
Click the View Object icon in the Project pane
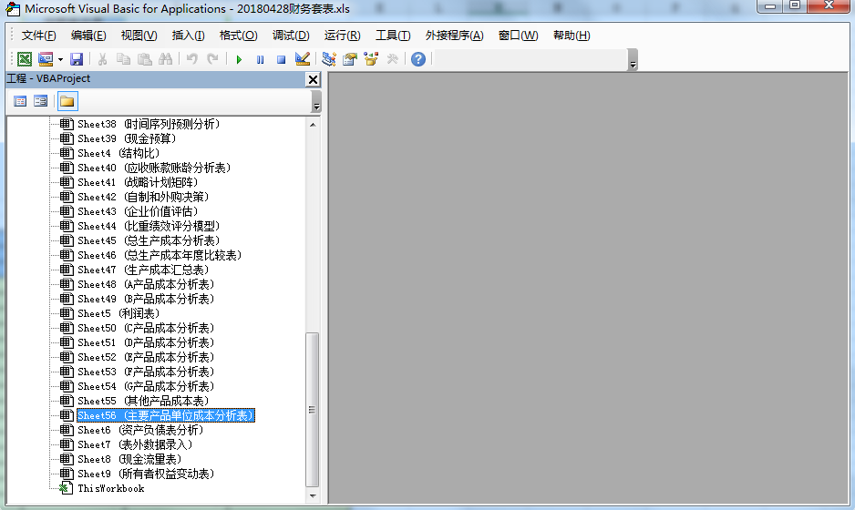coord(41,101)
